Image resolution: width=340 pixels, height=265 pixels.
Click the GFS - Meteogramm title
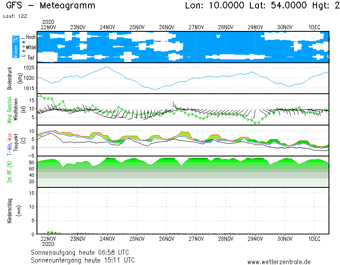click(x=51, y=6)
